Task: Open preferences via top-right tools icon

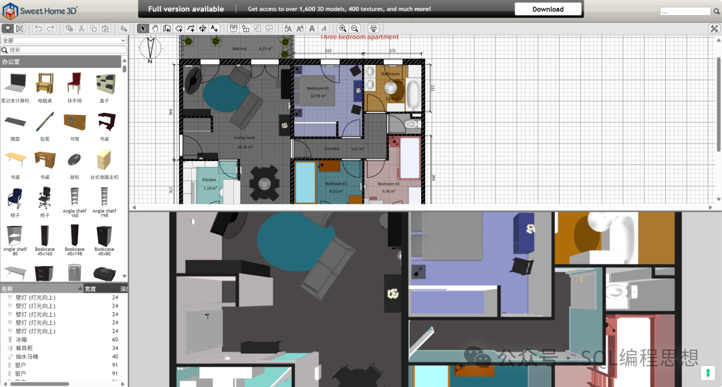Action: [x=713, y=28]
